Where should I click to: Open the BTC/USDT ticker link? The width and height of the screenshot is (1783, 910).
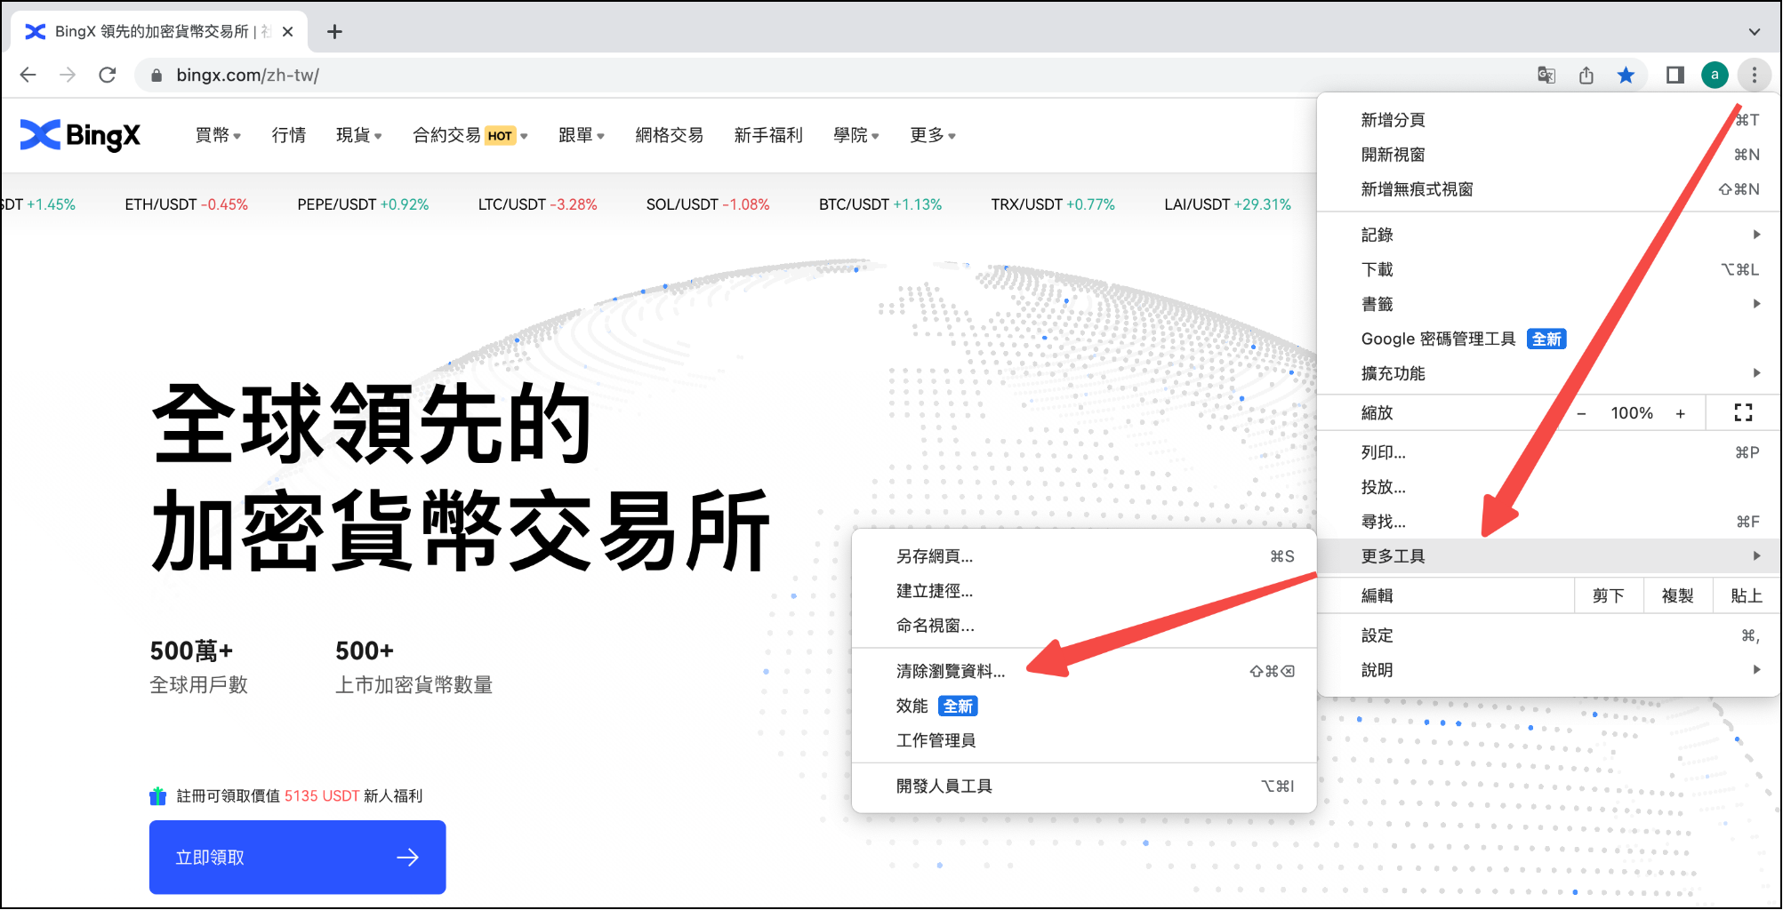(x=879, y=204)
